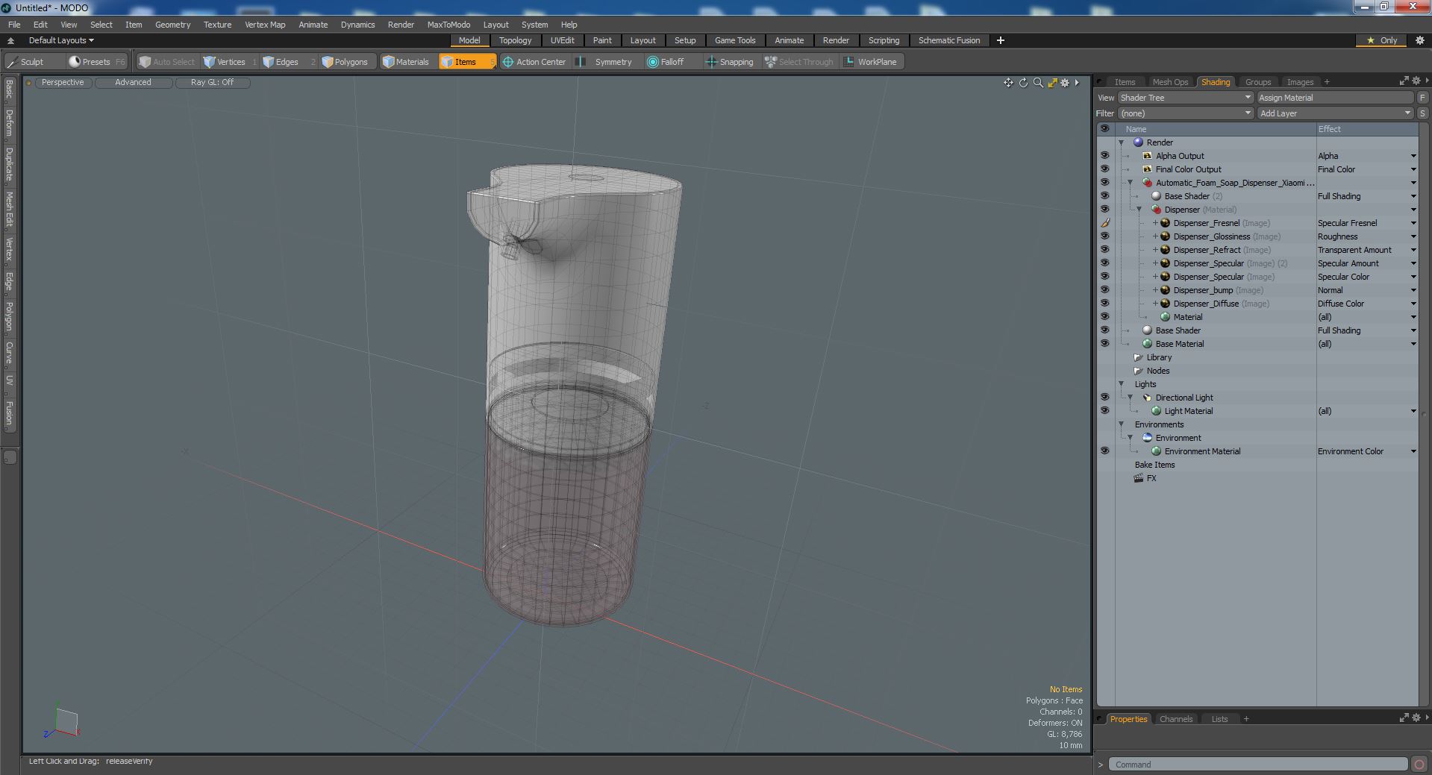The height and width of the screenshot is (775, 1432).
Task: Toggle visibility of Dispenser_Refract image
Action: pos(1104,250)
